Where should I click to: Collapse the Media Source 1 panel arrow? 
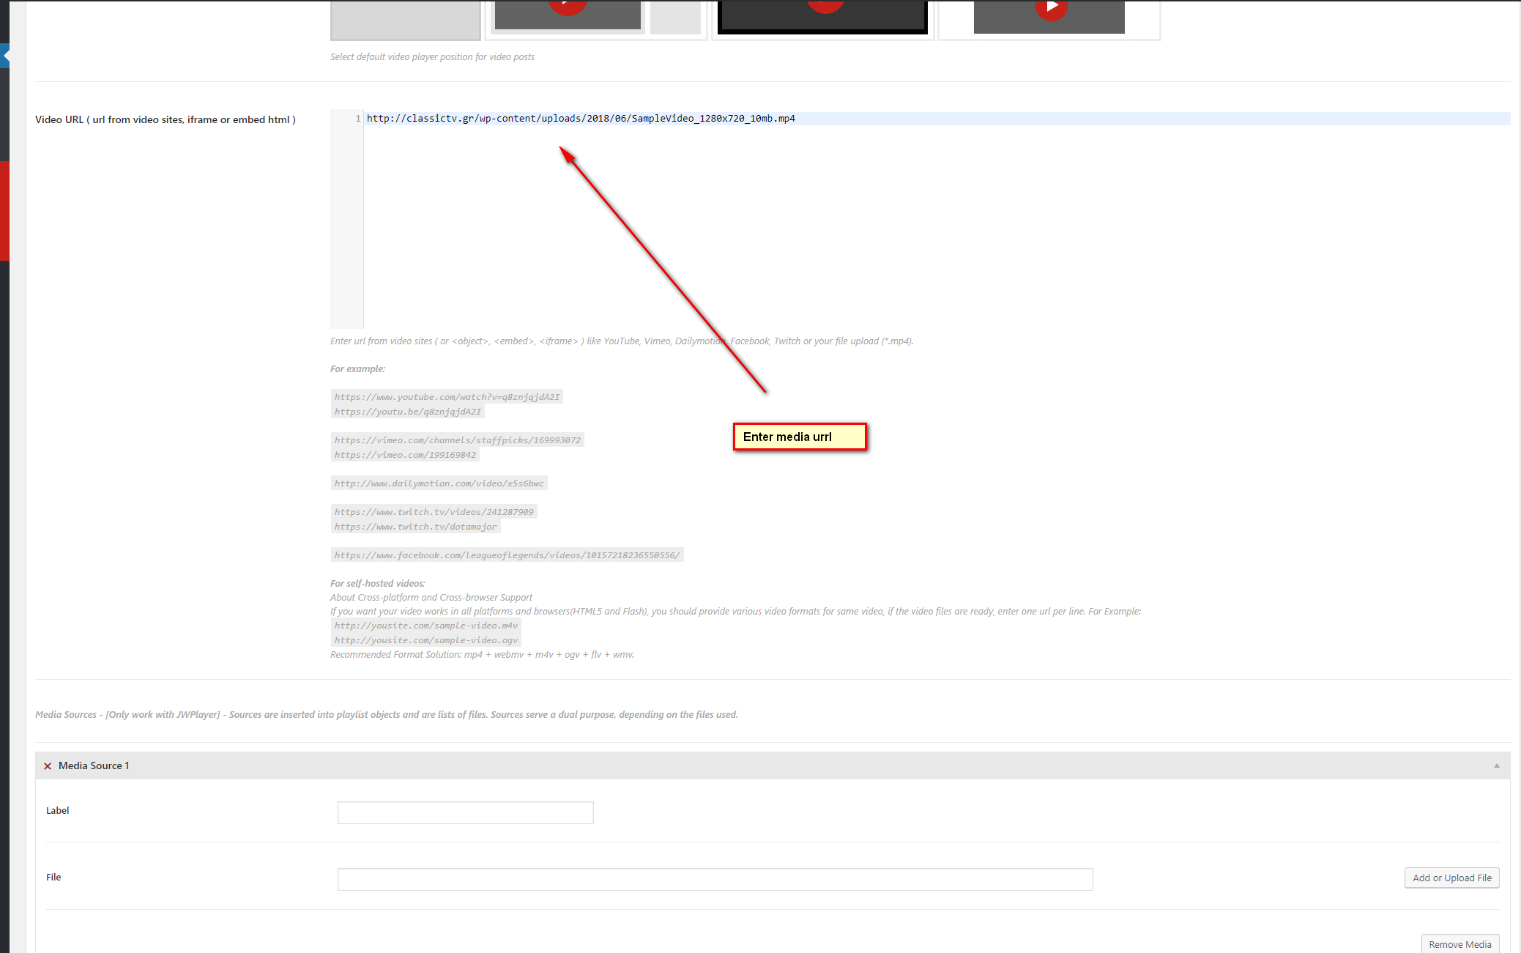click(1496, 765)
